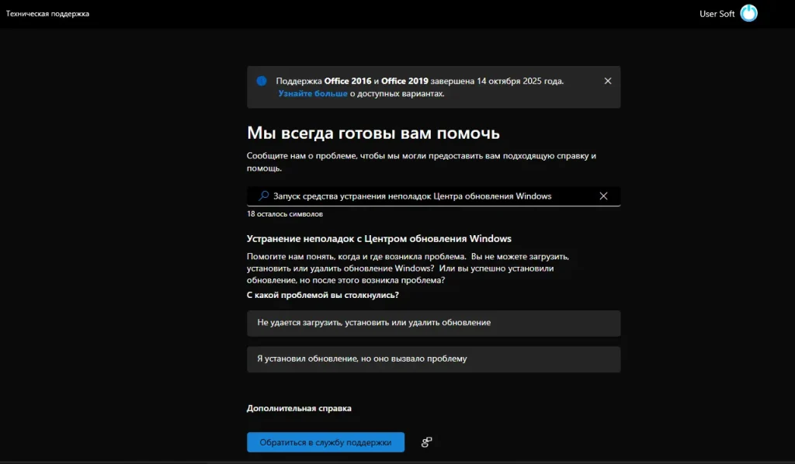Open the feedback icon beside support button

tap(426, 442)
